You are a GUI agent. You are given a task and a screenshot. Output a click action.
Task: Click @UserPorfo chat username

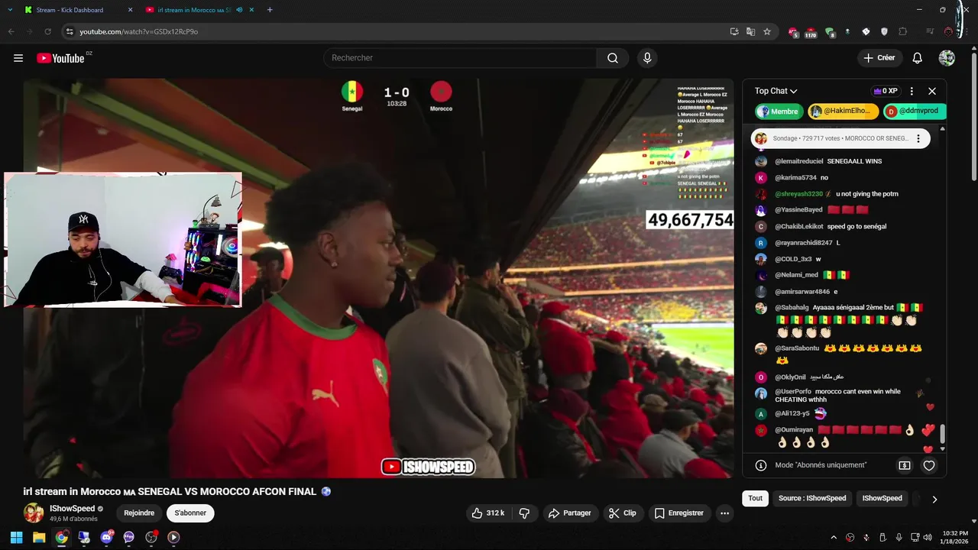tap(793, 392)
